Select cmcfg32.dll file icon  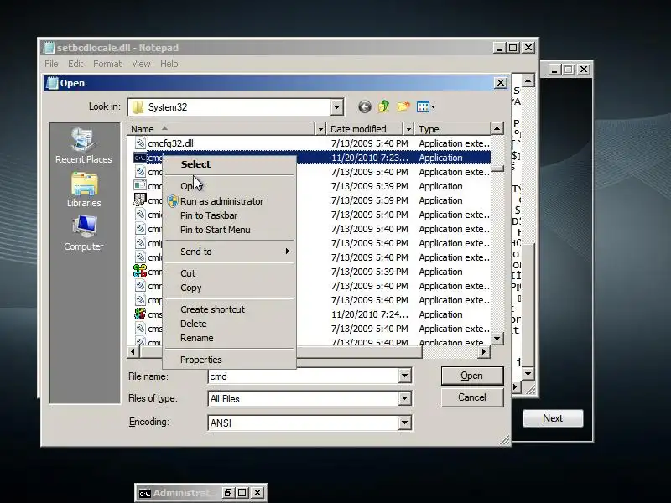[x=140, y=143]
